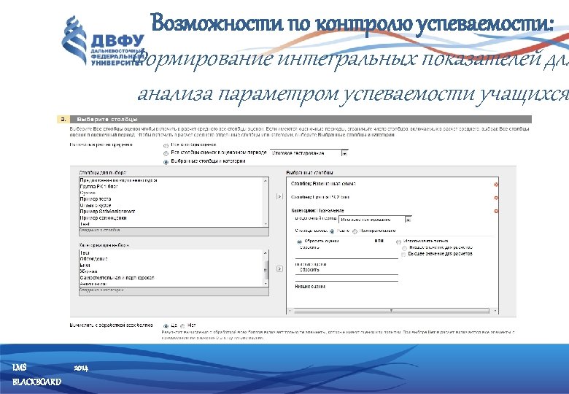Image resolution: width=569 pixels, height=394 pixels.
Task: Open grading period dropdown inside category Назначение
Action: coord(375,220)
